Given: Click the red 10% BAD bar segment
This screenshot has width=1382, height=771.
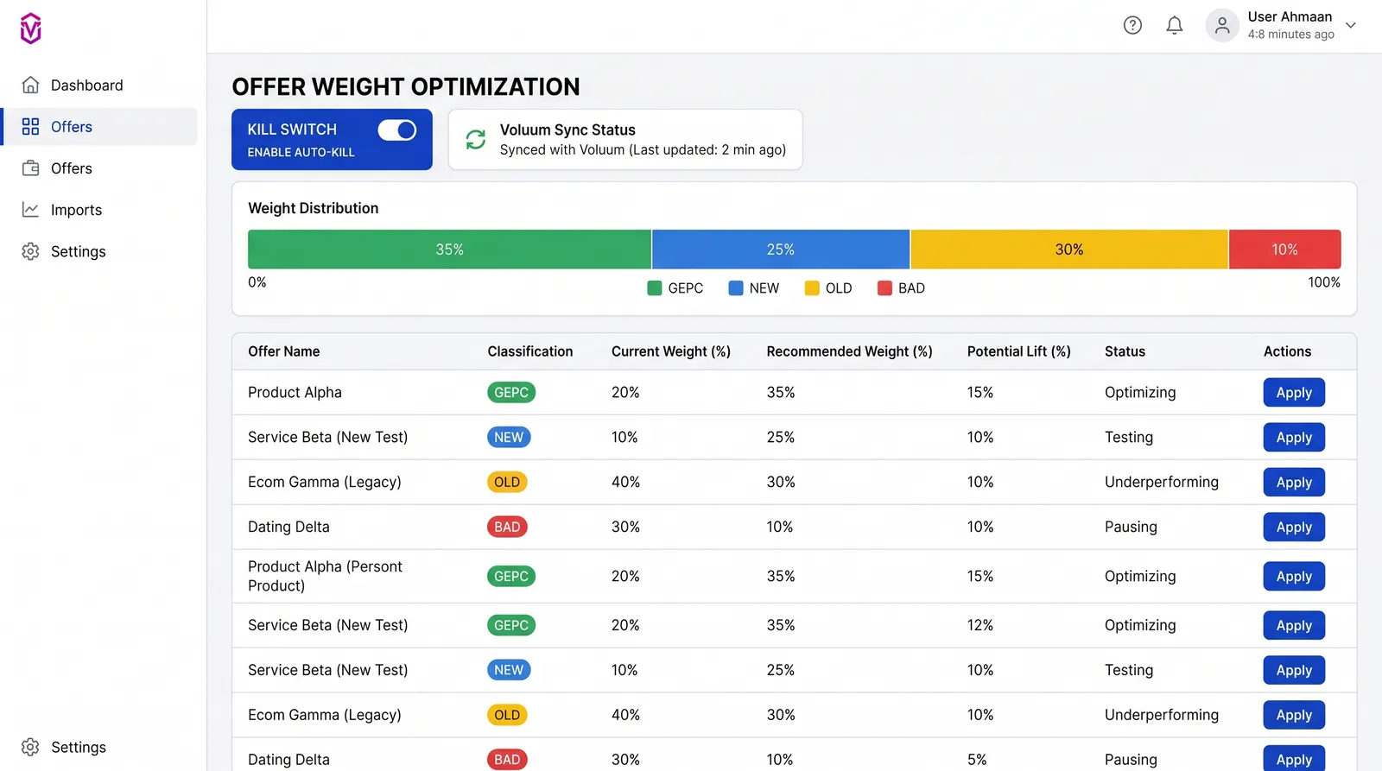Looking at the screenshot, I should pyautogui.click(x=1284, y=249).
